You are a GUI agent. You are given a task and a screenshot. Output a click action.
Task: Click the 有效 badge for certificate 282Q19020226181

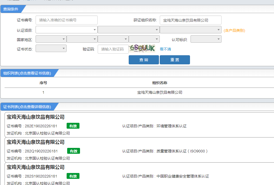pos(74,151)
